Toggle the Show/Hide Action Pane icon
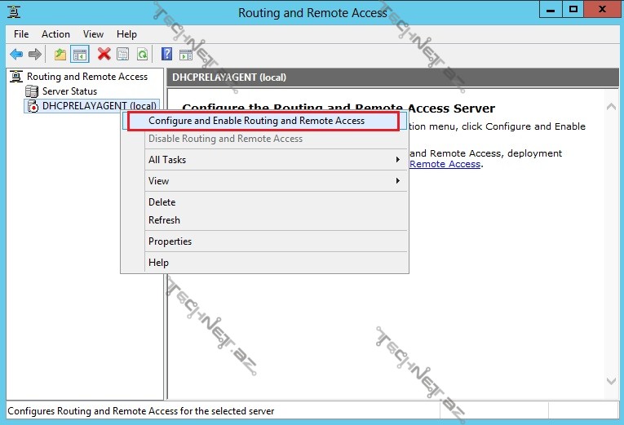 186,55
